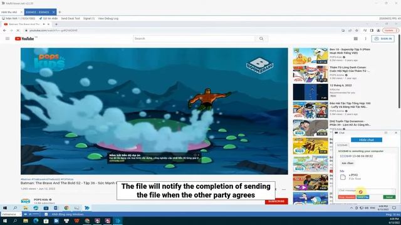The width and height of the screenshot is (401, 225).
Task: Open the local Windows Start button
Action: pyautogui.click(x=5, y=221)
